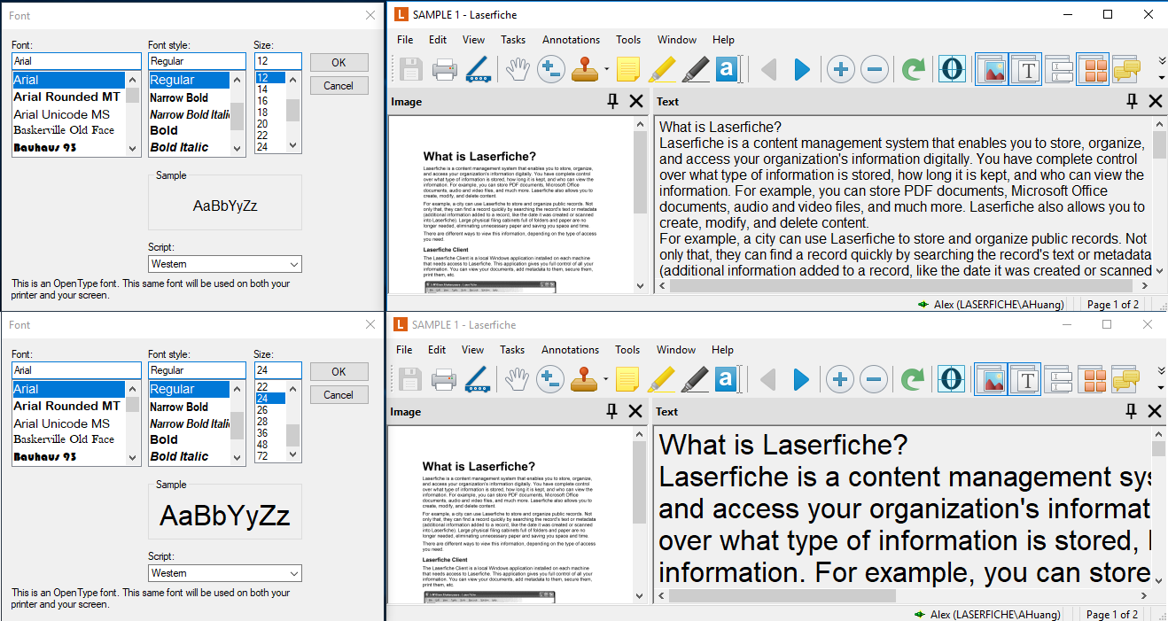1168x621 pixels.
Task: Expand the Stamp tool dropdown arrow in the upper Laserfiche window
Action: tap(607, 69)
